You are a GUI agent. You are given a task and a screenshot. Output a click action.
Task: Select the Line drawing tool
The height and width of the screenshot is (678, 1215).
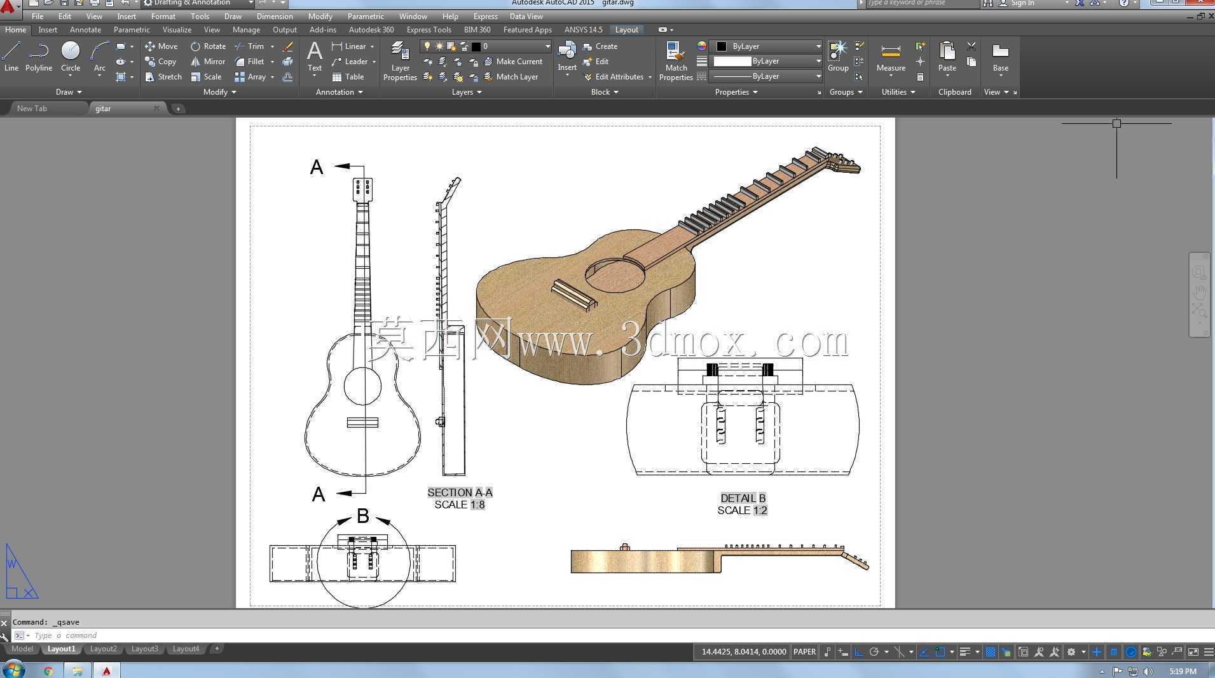(x=11, y=57)
